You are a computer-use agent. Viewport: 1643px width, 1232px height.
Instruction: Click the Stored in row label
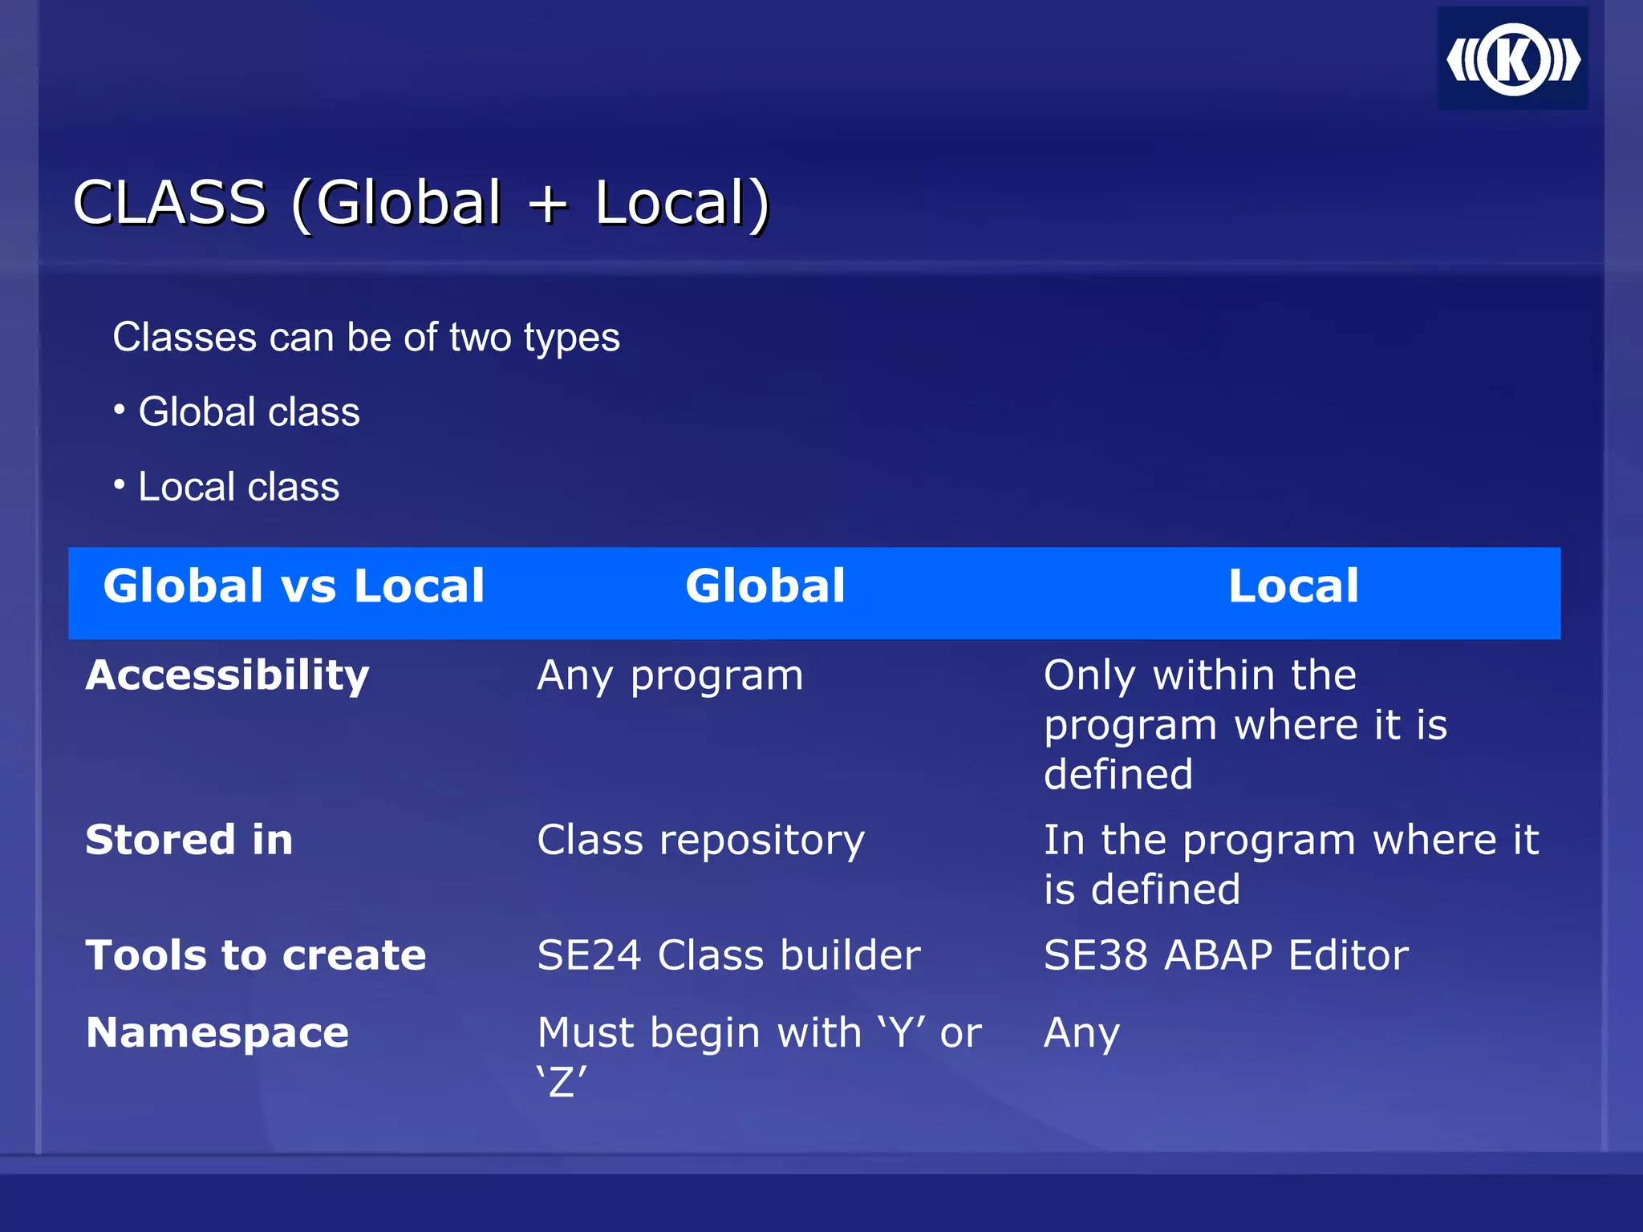189,840
